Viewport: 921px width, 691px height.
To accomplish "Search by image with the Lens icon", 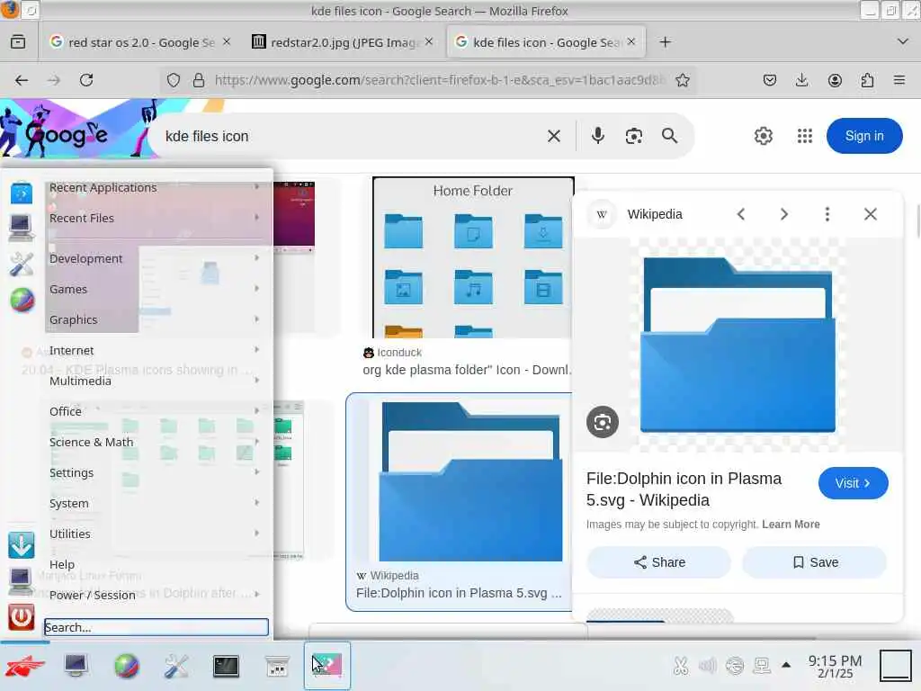I will pyautogui.click(x=634, y=136).
